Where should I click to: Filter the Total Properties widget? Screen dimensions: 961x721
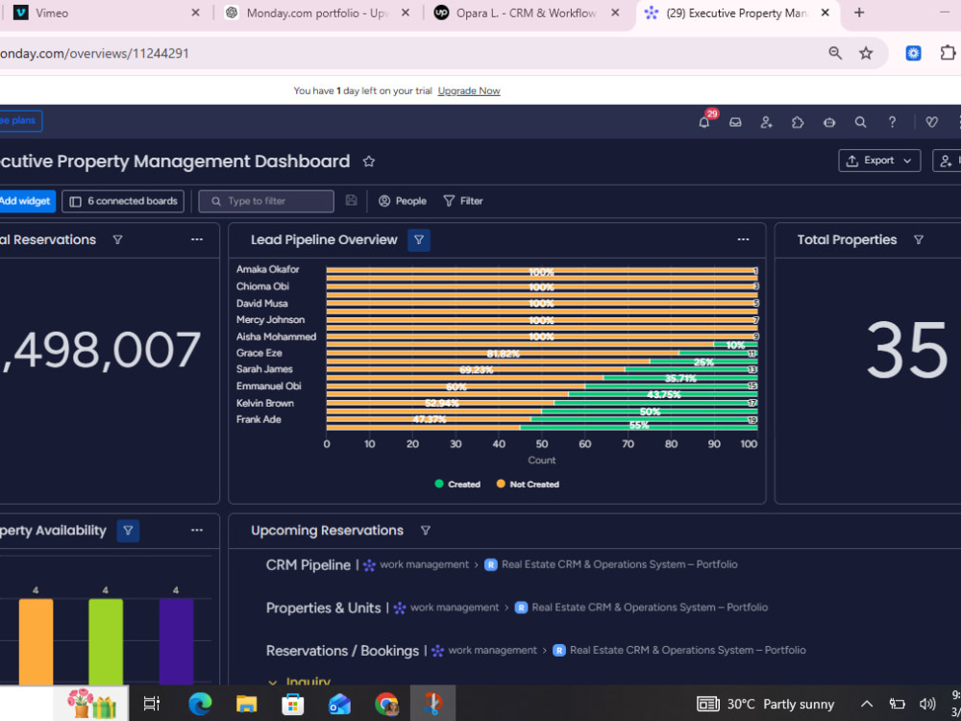(918, 239)
